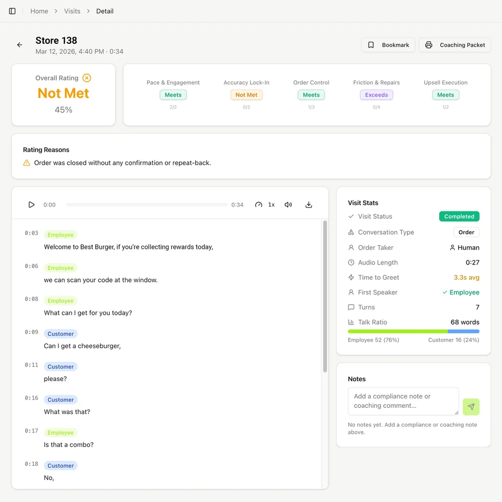Jump to 0:08 transcript timestamp
The width and height of the screenshot is (502, 502).
(x=31, y=299)
